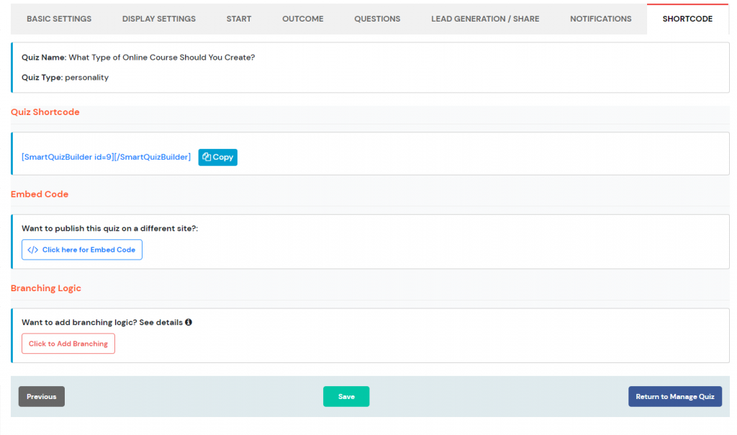The width and height of the screenshot is (737, 435).
Task: Click the Quiz Shortcode section heading
Action: (45, 112)
